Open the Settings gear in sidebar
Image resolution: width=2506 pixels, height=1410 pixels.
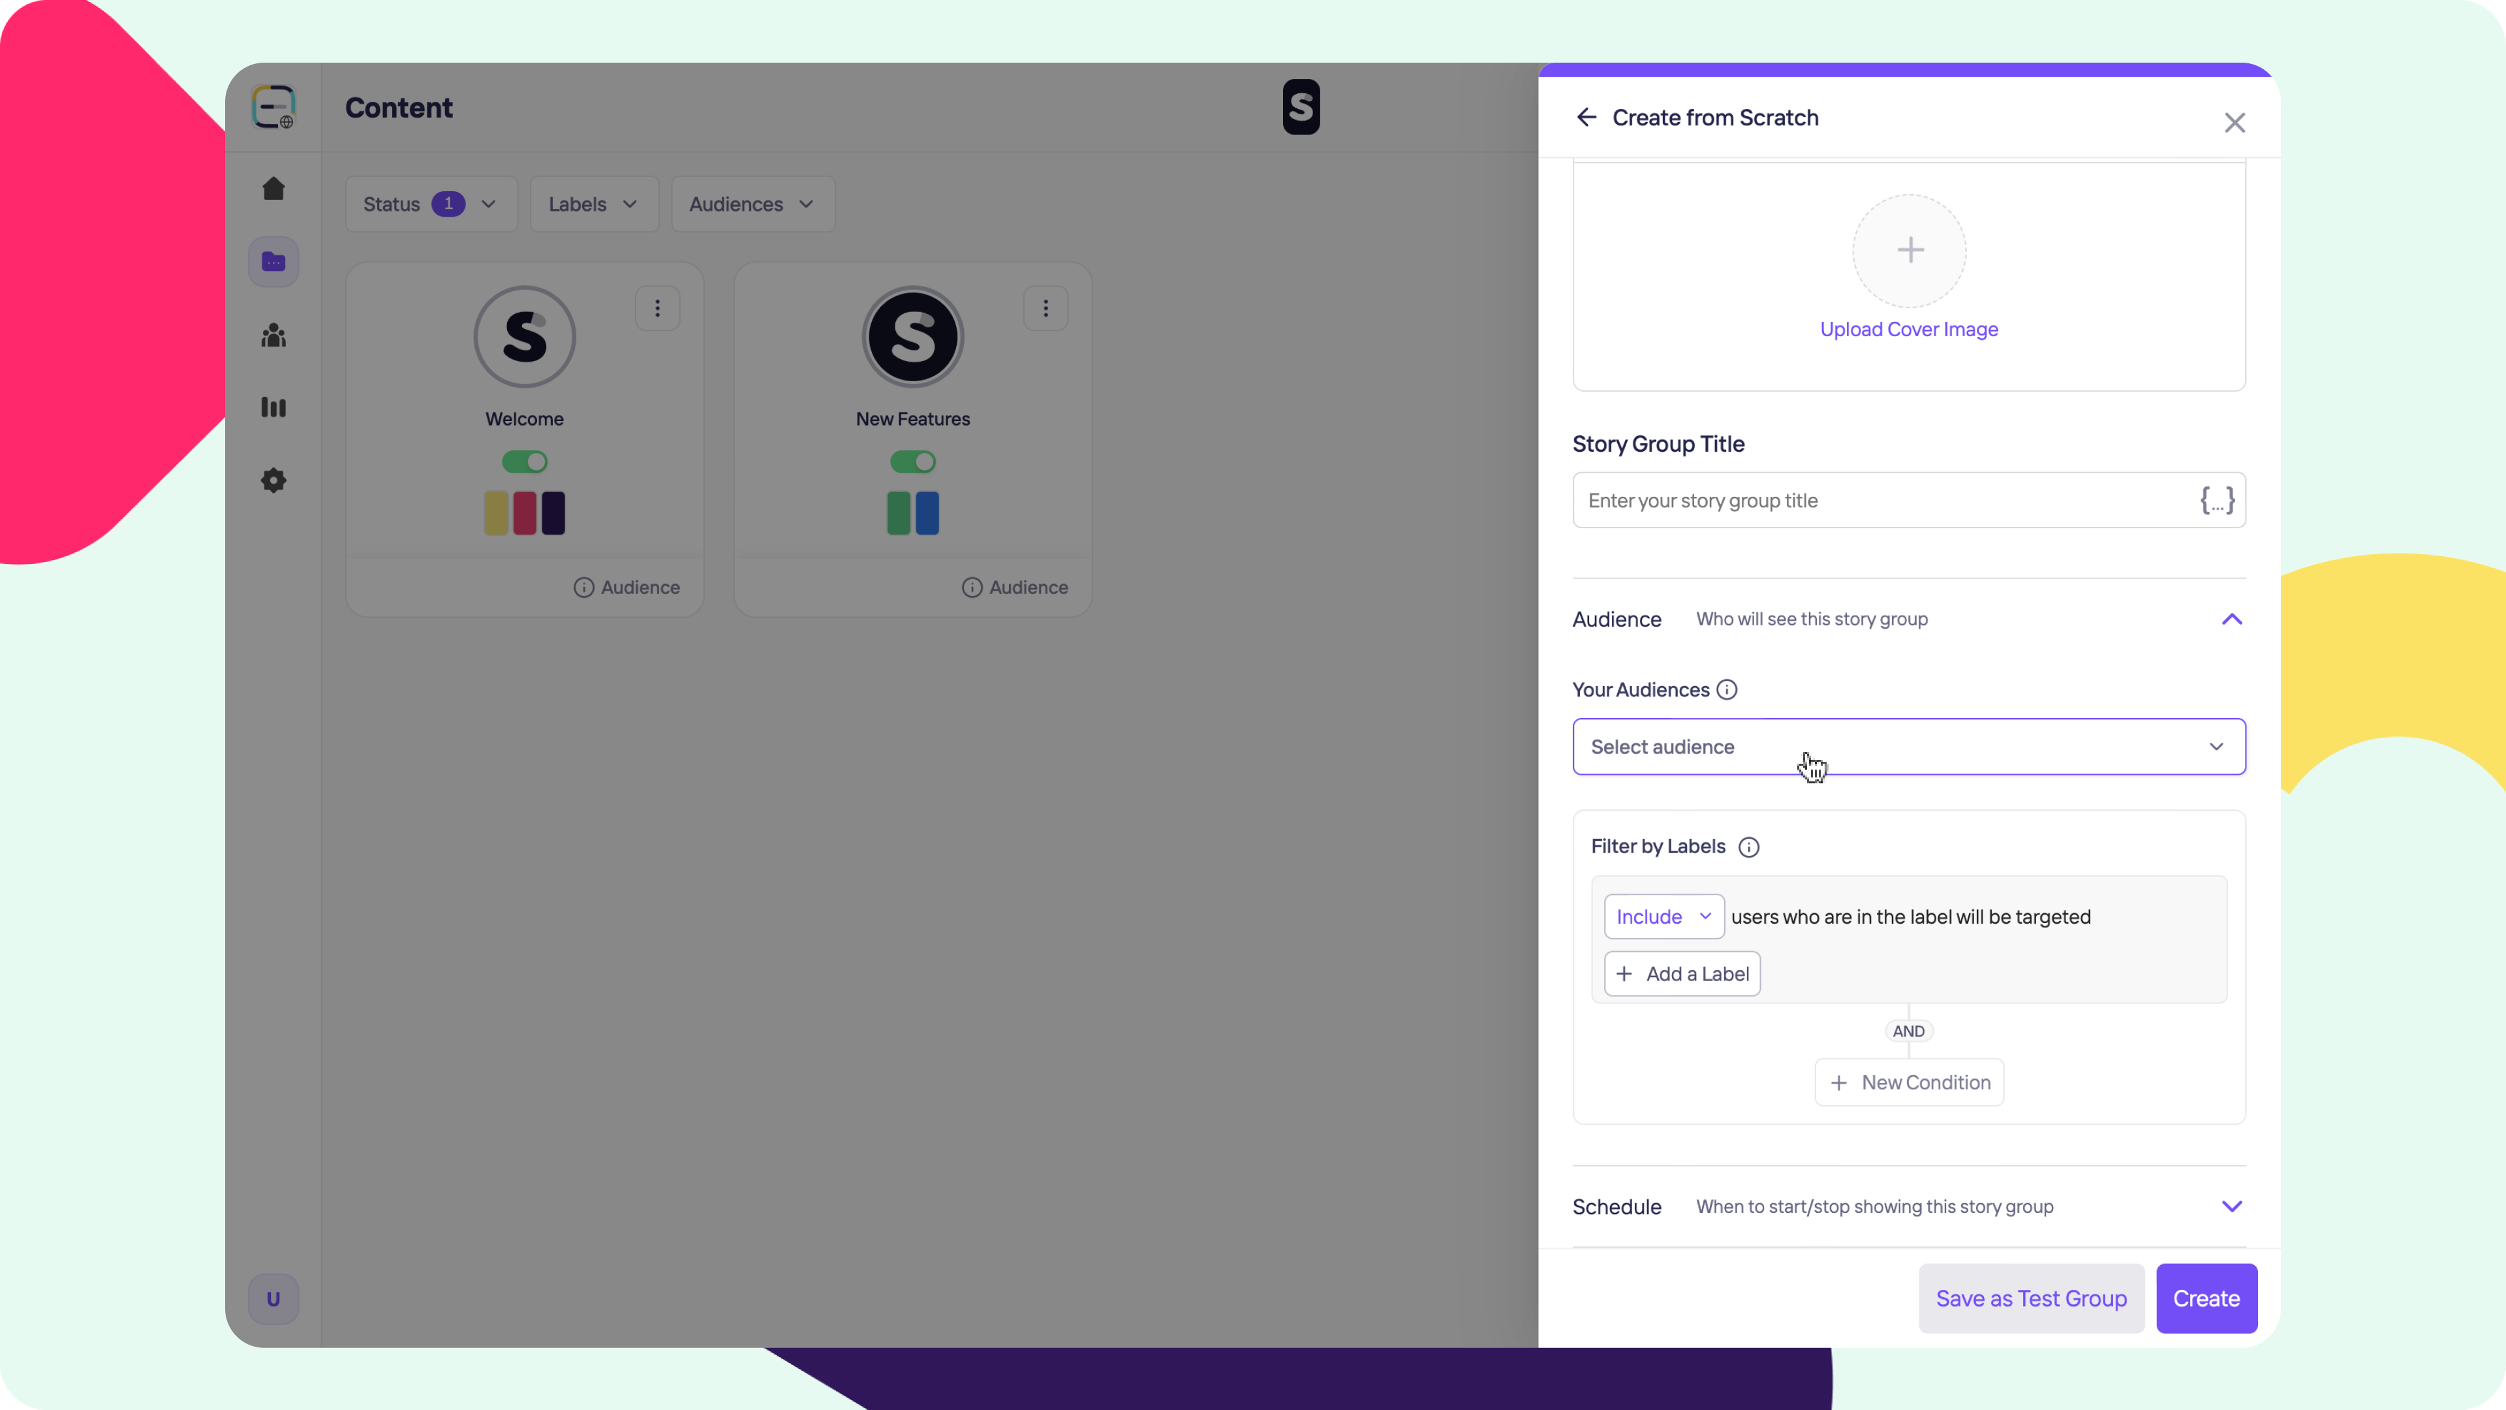coord(273,480)
